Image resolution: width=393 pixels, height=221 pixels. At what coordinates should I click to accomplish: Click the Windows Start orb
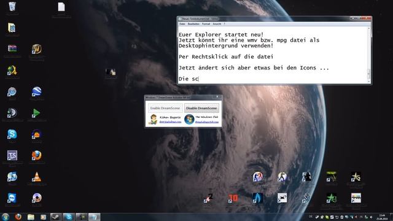6,217
